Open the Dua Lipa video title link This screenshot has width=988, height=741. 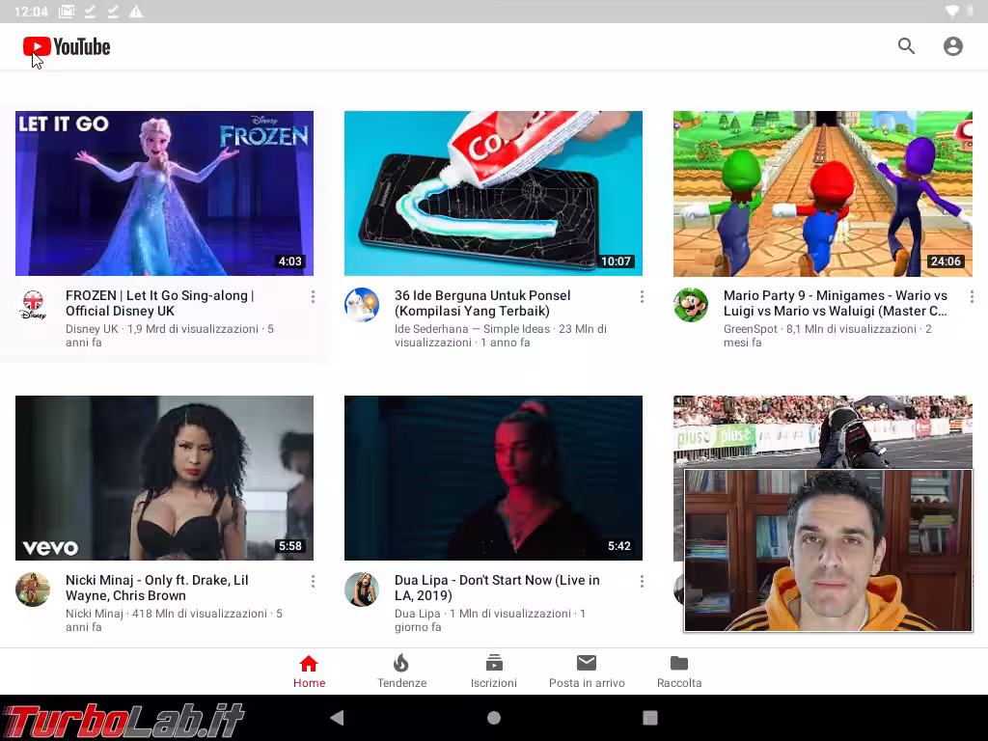click(497, 588)
